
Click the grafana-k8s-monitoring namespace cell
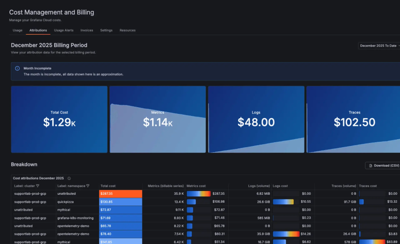point(75,218)
